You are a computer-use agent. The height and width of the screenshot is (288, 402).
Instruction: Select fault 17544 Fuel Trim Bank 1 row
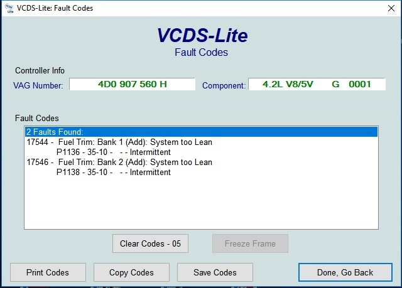pyautogui.click(x=201, y=142)
